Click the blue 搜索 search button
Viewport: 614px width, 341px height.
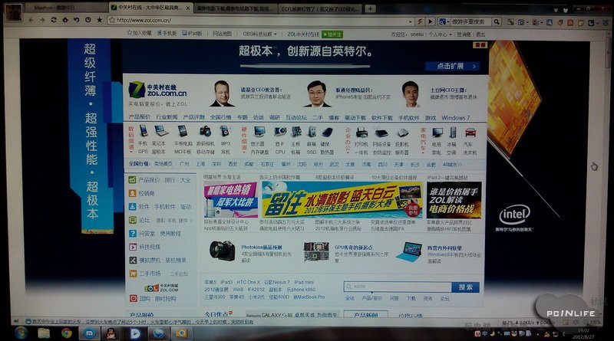point(465,287)
